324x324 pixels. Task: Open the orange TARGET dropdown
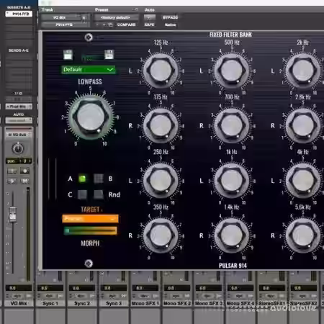tap(90, 219)
